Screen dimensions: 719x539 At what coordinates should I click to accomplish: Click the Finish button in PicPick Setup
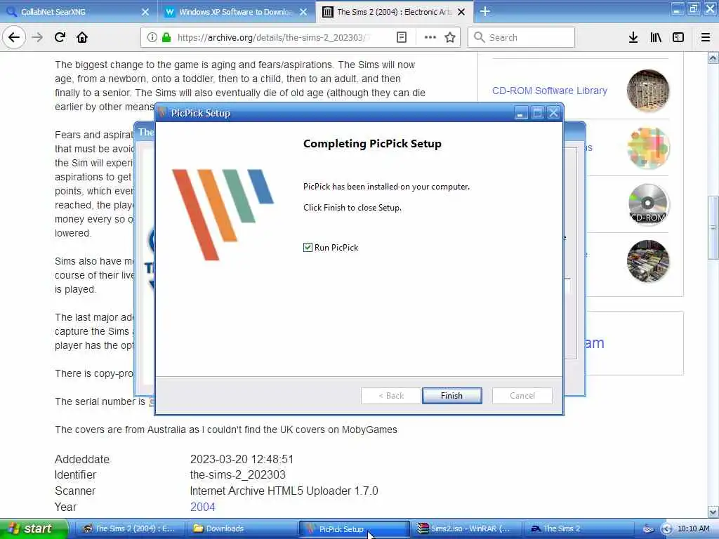pos(451,396)
